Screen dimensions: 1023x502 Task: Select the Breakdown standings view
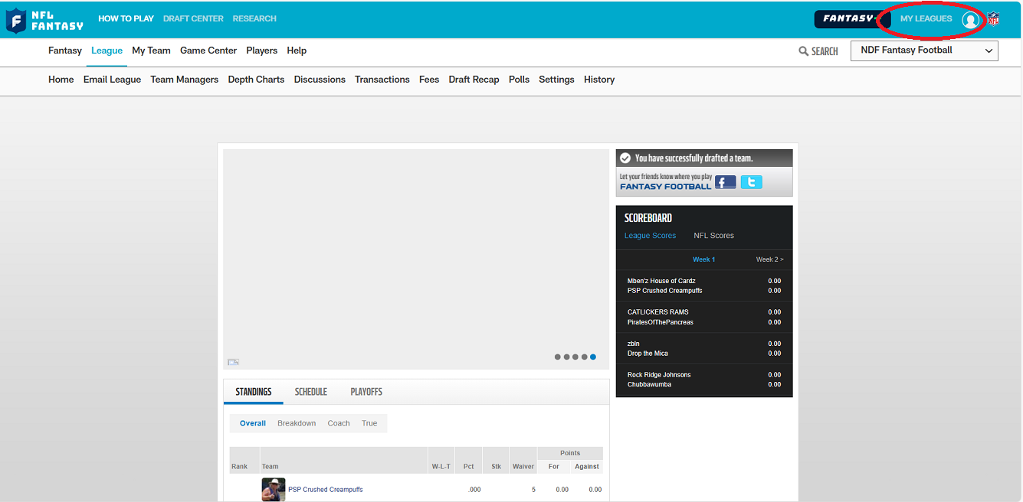click(x=297, y=423)
